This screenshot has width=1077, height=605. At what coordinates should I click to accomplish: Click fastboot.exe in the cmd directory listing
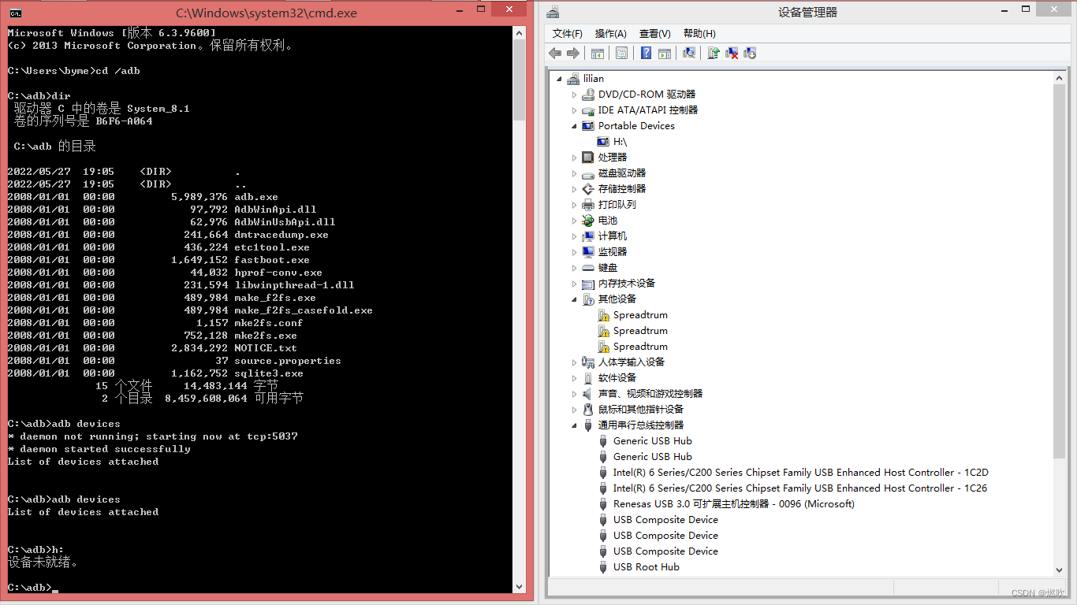[x=272, y=260]
